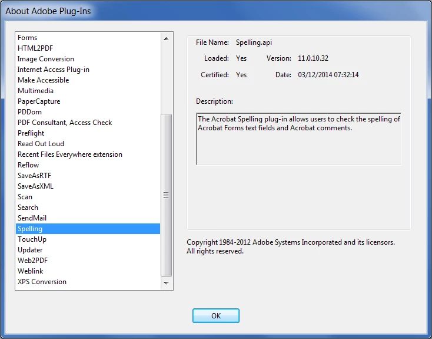
Task: Select SaveAsXML plug-in
Action: point(88,186)
